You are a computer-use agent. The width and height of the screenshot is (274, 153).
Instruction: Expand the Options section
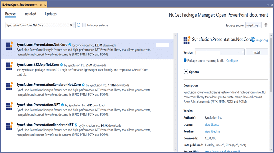186,72
